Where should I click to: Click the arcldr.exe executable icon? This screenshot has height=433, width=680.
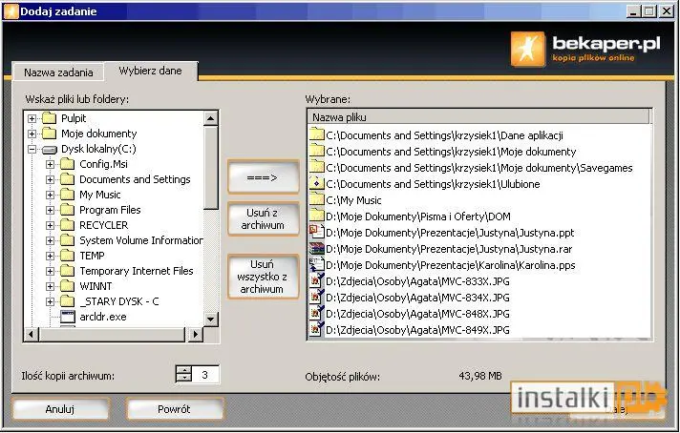pos(68,317)
